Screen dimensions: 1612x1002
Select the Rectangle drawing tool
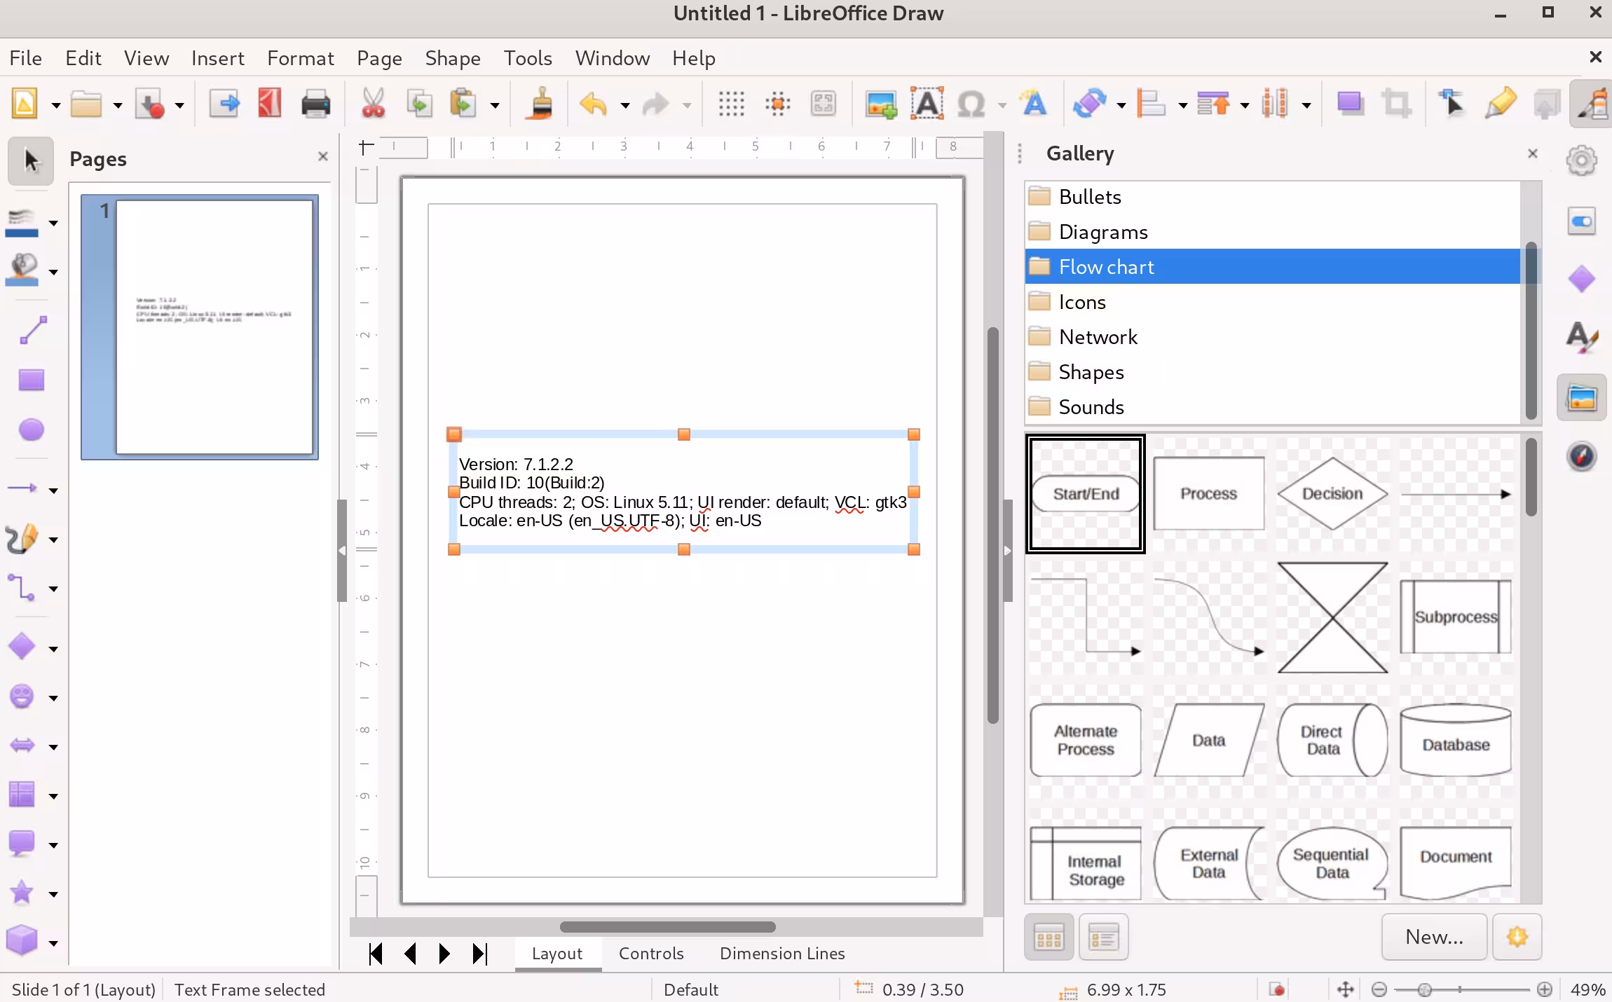coord(31,380)
